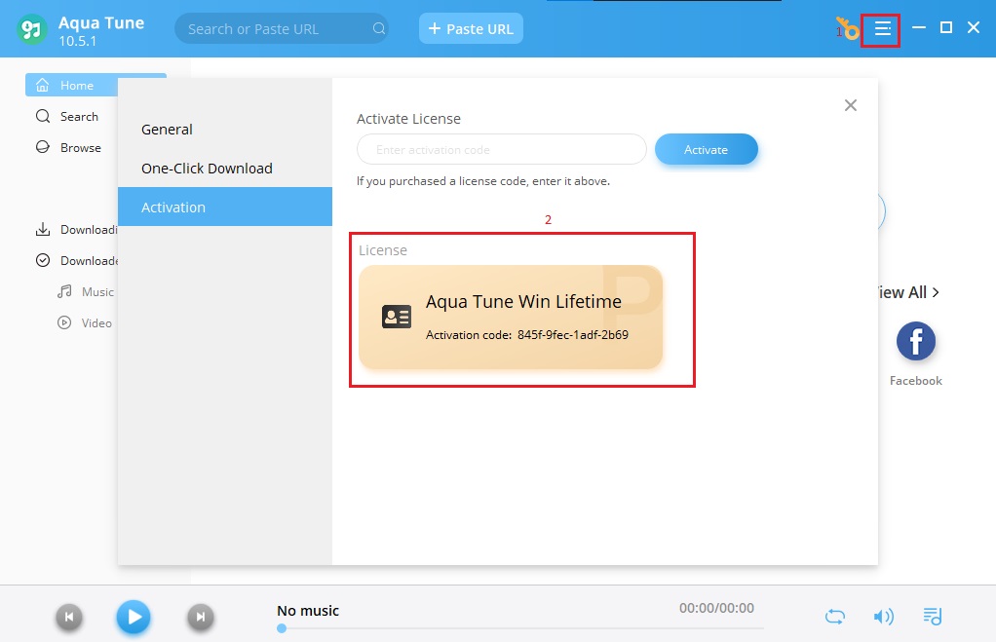Open the hamburger menu
Viewport: 996px width, 642px height.
coord(882,28)
